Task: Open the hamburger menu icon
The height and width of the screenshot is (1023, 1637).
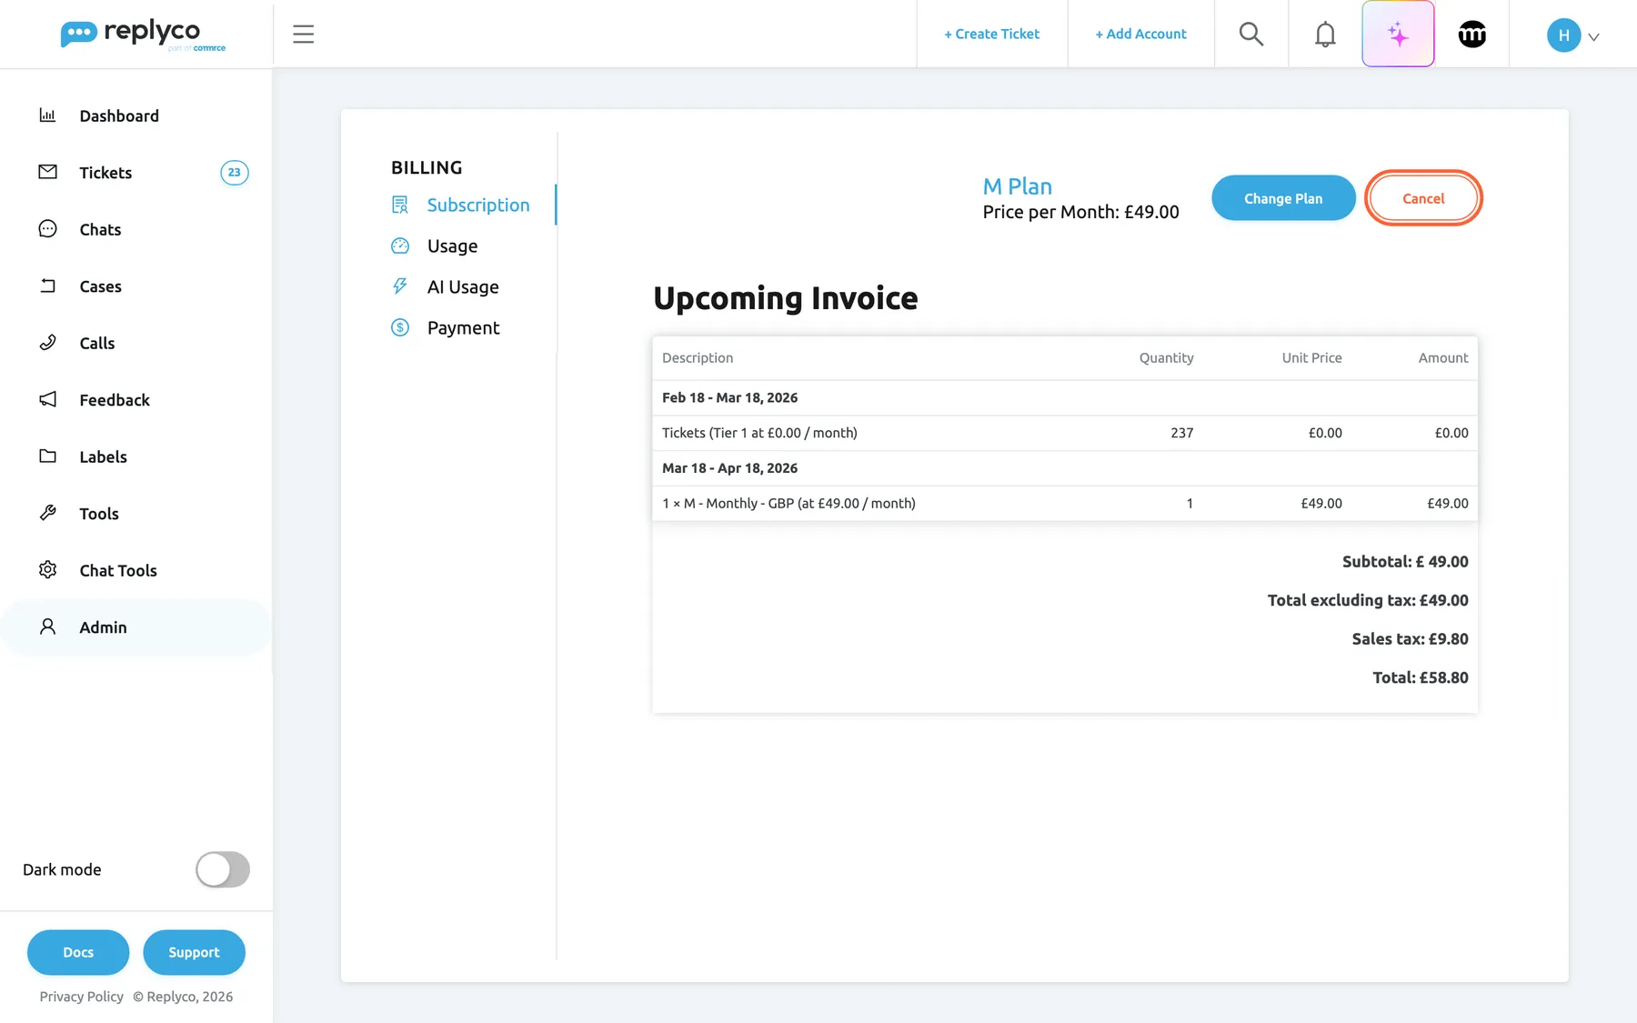Action: [303, 35]
